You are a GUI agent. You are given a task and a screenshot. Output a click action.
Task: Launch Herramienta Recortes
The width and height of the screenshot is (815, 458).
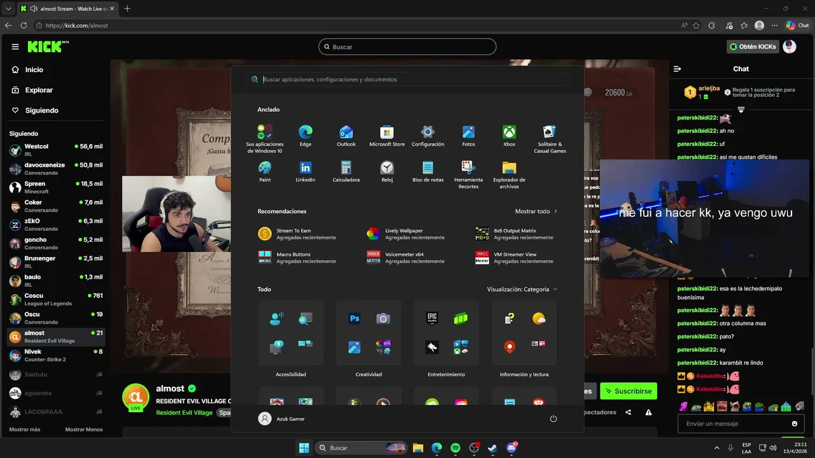coord(469,175)
